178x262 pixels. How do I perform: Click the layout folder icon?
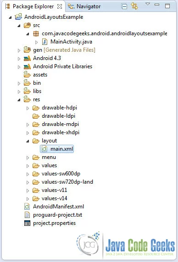pyautogui.click(x=36, y=141)
